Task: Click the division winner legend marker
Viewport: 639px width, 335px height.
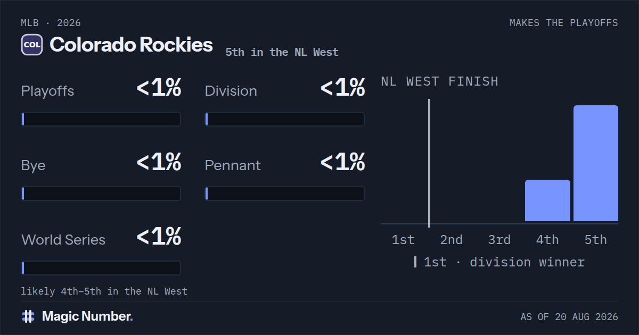Action: click(x=415, y=262)
